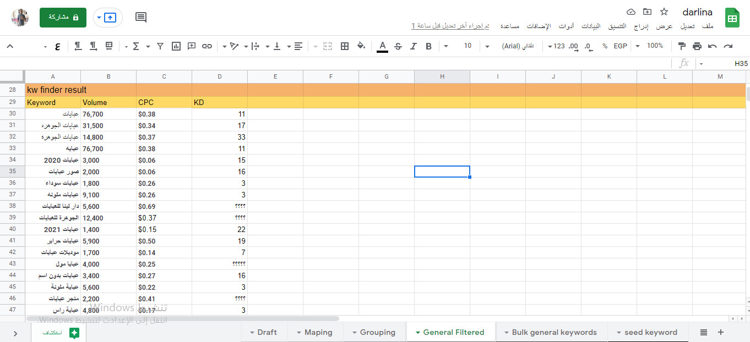Toggle strikethrough formatting
The image size is (750, 342).
pos(398,46)
